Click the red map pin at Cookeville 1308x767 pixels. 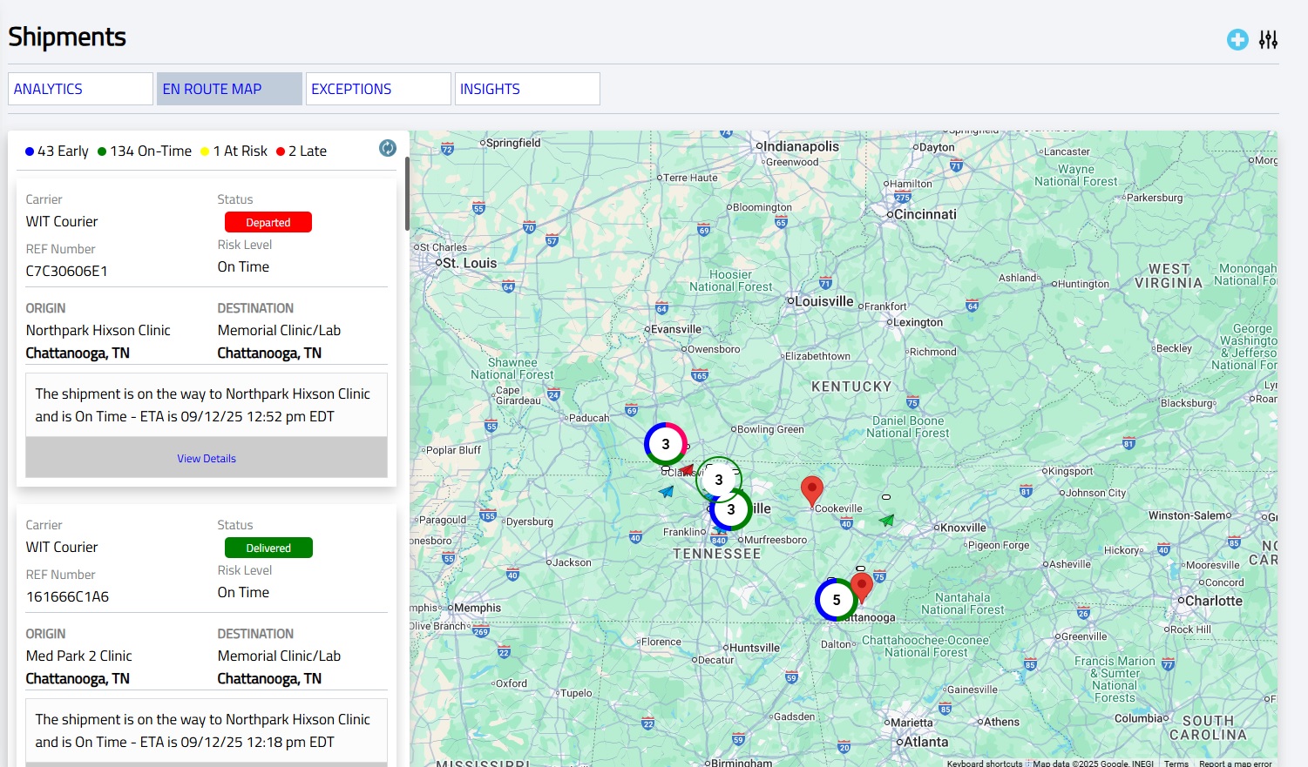pos(811,490)
